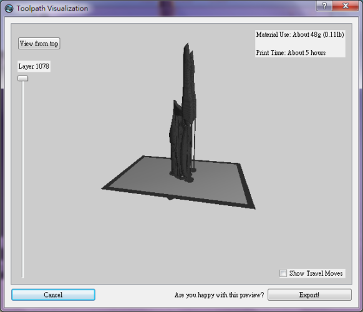This screenshot has height=312, width=363.
Task: Click the MakerWare icon in title bar
Action: (x=9, y=9)
